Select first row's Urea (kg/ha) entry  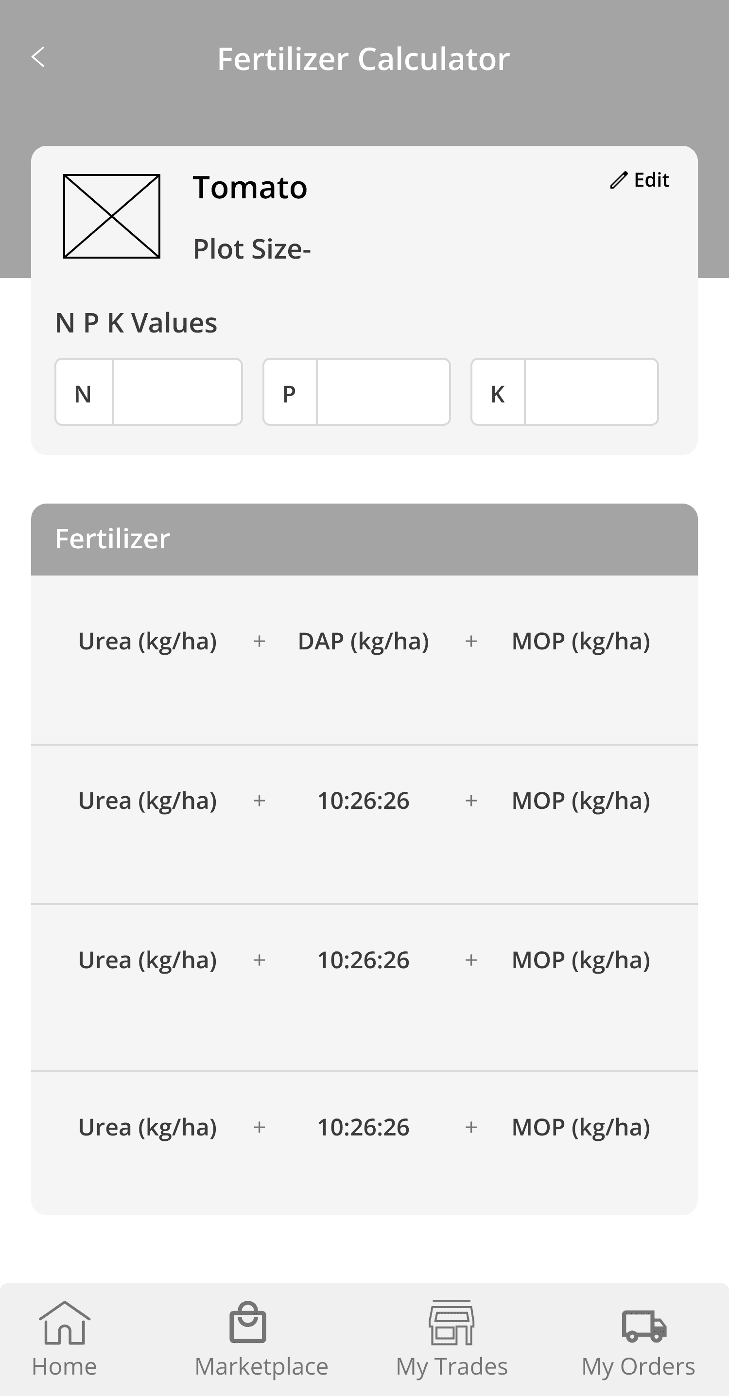click(147, 642)
